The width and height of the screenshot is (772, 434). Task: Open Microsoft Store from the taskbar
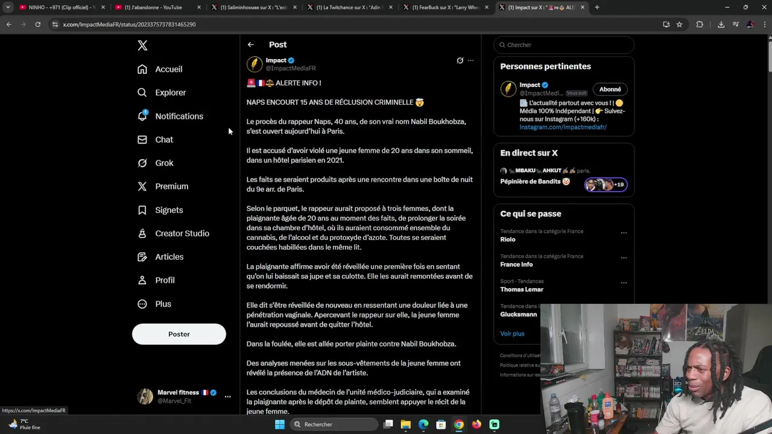(x=441, y=424)
